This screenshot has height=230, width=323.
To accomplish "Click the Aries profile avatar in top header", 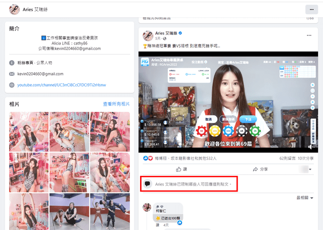I will (x=15, y=10).
